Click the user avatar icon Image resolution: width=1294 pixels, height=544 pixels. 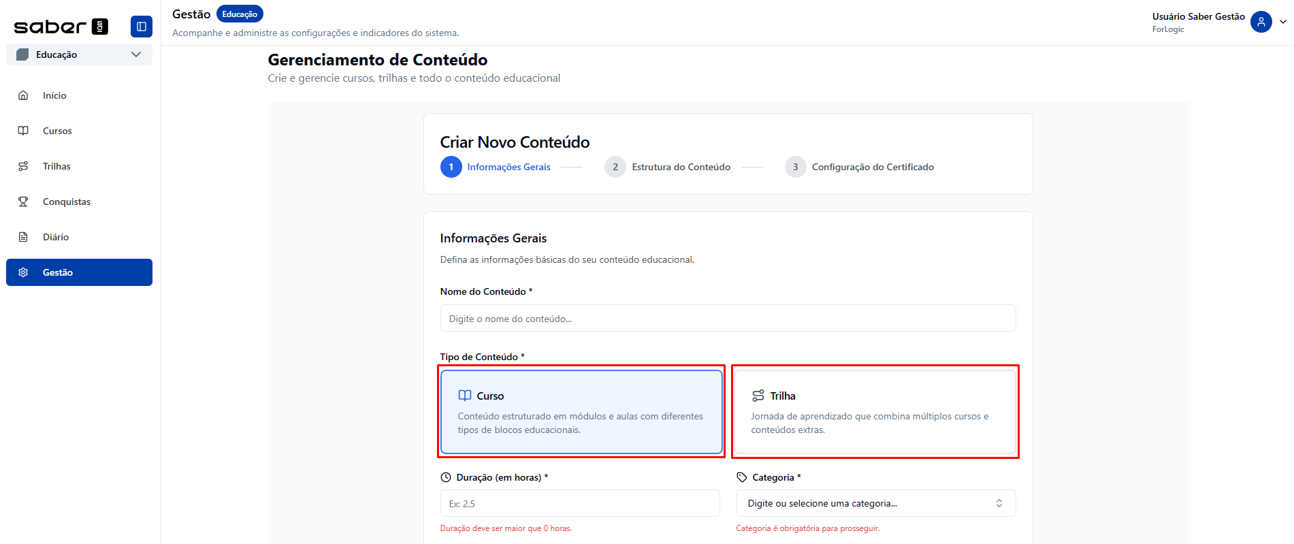pyautogui.click(x=1261, y=22)
